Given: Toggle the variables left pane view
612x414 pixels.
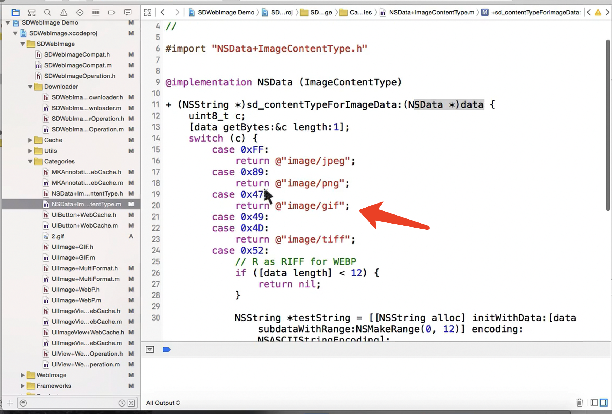Looking at the screenshot, I should [x=594, y=402].
